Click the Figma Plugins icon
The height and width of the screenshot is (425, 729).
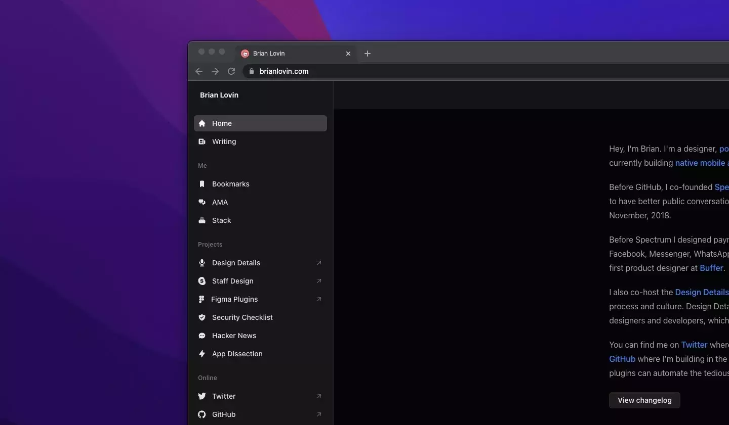201,299
